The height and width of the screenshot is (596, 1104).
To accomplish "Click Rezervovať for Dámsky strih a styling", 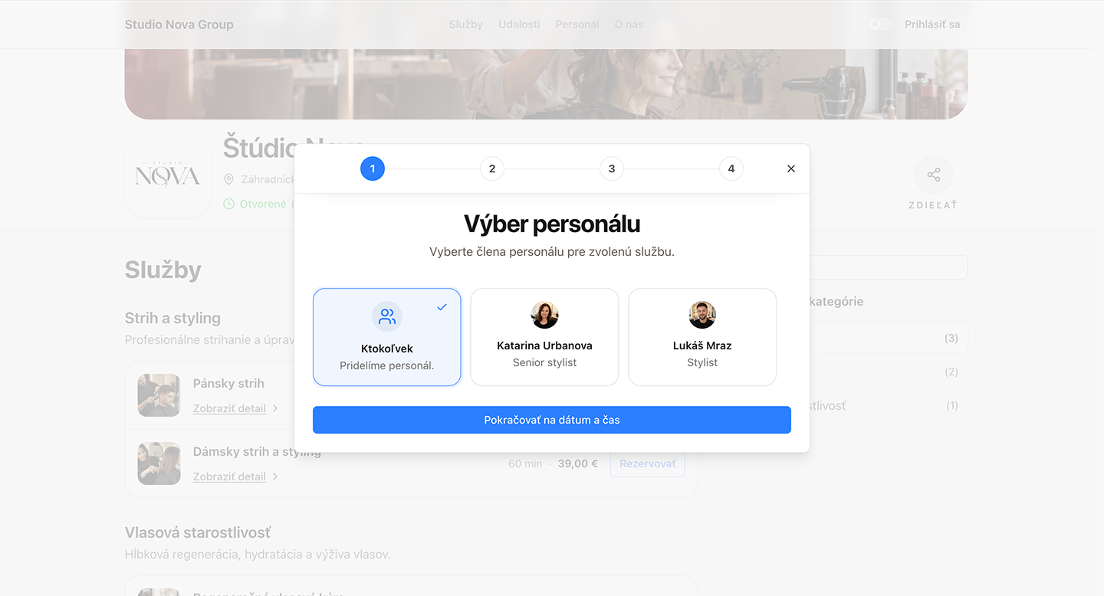I will (x=648, y=463).
